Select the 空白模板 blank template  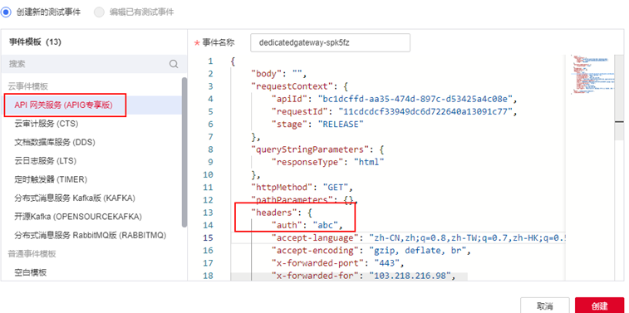(x=31, y=272)
